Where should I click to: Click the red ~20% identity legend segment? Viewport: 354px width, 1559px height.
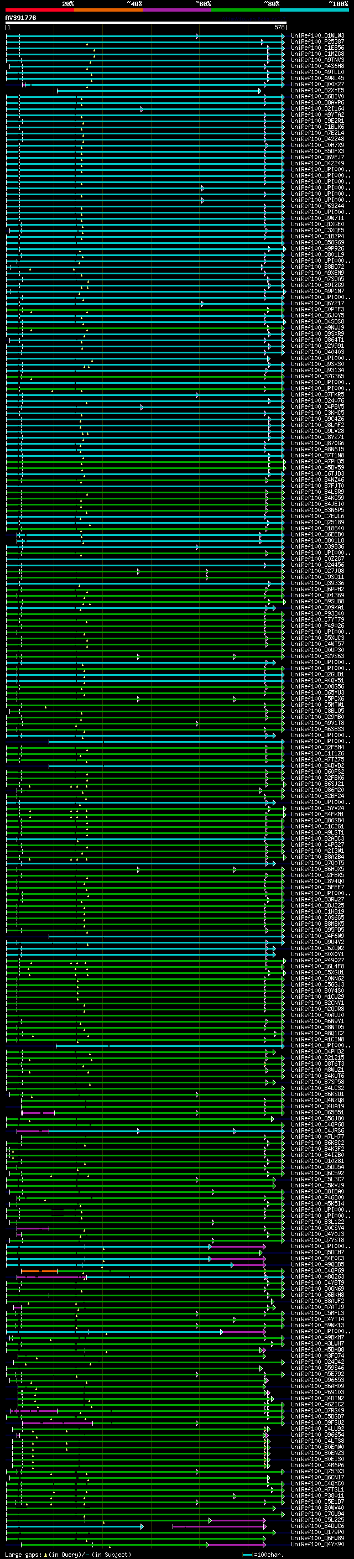(x=39, y=10)
